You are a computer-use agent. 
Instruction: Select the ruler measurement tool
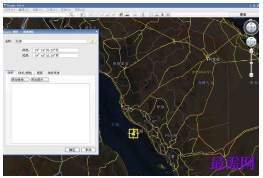tap(143, 15)
